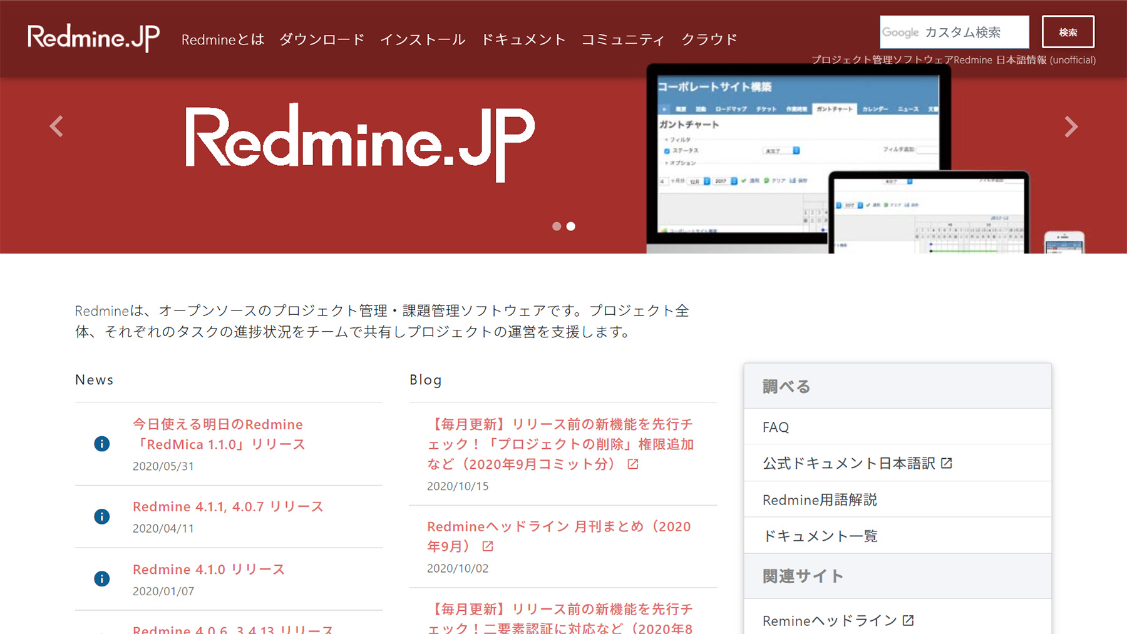Click date 2020/10/15 under first blog post
The width and height of the screenshot is (1127, 634).
458,486
